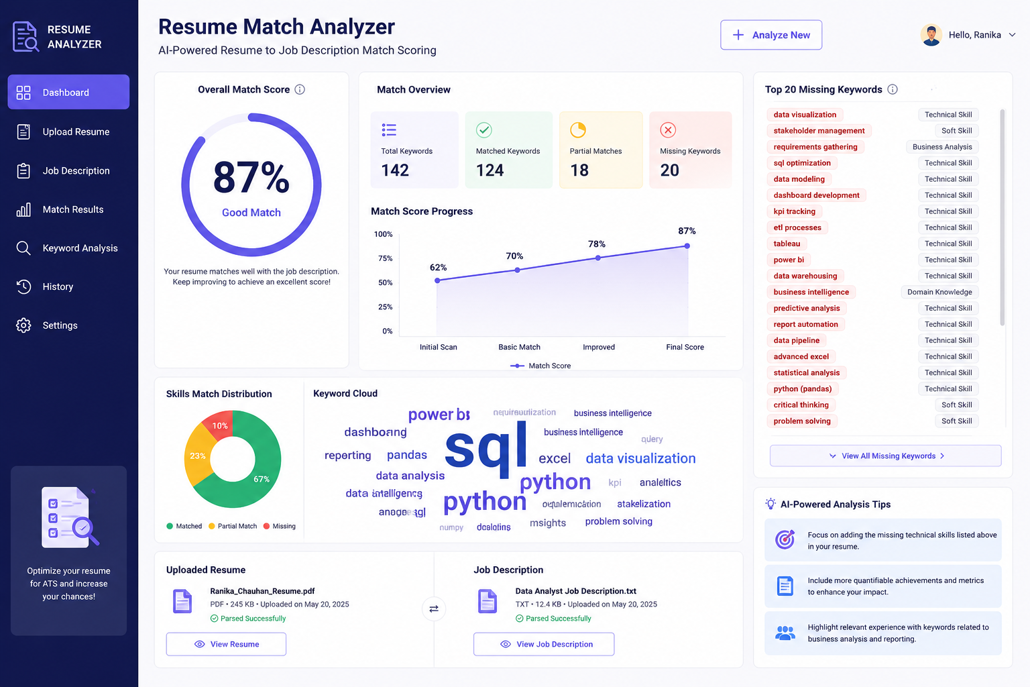Open the Settings page
The image size is (1030, 687).
68,325
